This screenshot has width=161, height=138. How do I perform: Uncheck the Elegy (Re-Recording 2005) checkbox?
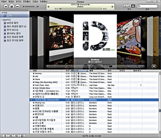(34, 82)
